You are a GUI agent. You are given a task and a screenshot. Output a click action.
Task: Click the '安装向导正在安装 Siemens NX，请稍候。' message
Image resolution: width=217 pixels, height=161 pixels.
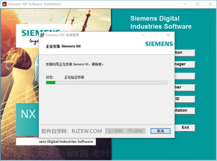point(75,64)
